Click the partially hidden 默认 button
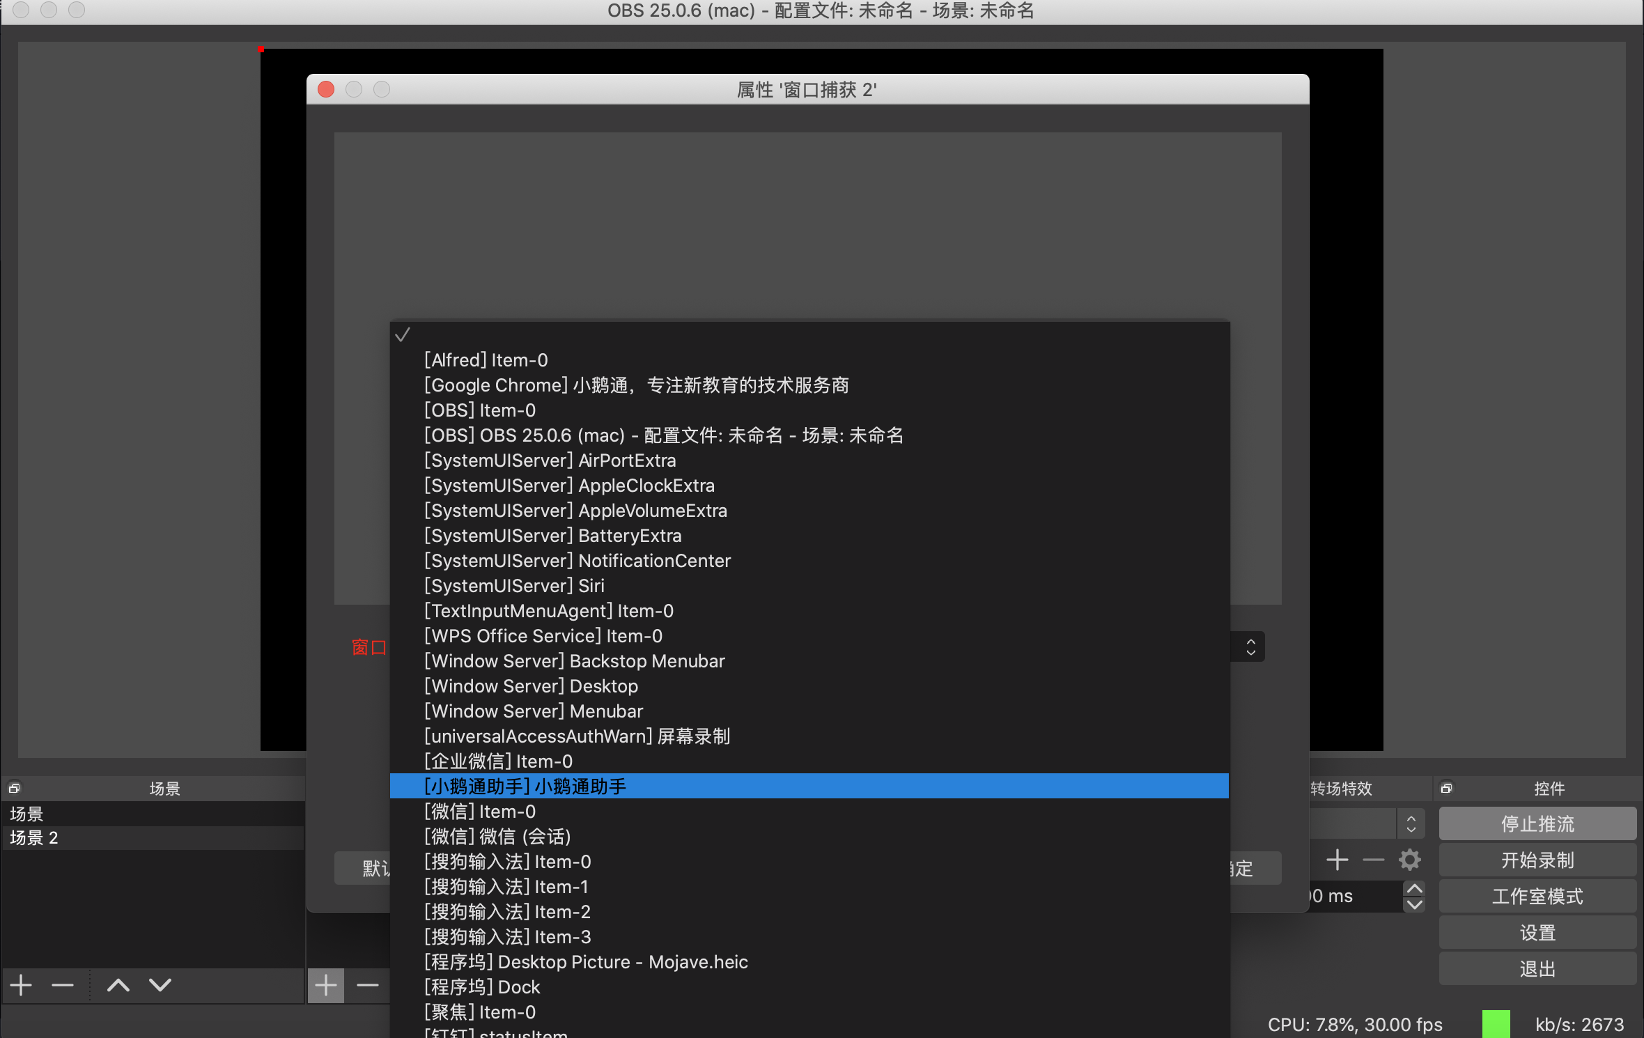The width and height of the screenshot is (1644, 1038). click(x=363, y=868)
